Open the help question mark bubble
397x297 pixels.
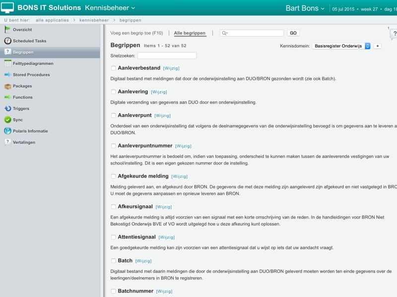point(394,34)
